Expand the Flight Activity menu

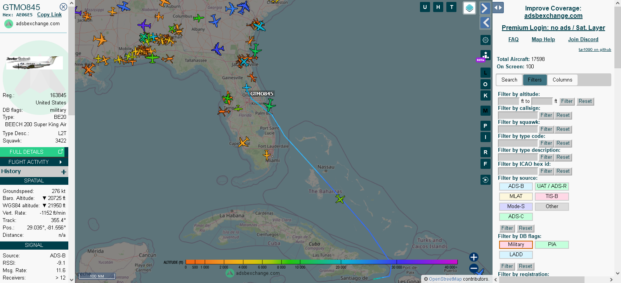34,162
